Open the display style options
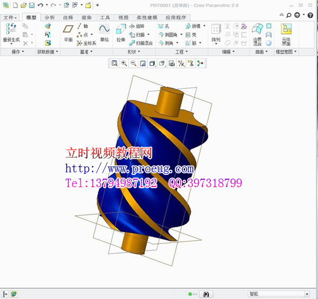318x299 pixels. (152, 64)
